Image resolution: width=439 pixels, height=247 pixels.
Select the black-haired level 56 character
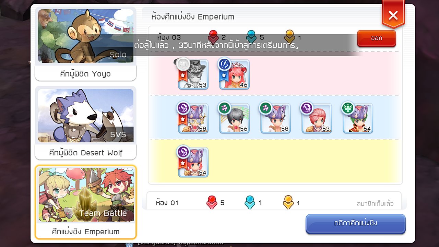click(x=234, y=118)
